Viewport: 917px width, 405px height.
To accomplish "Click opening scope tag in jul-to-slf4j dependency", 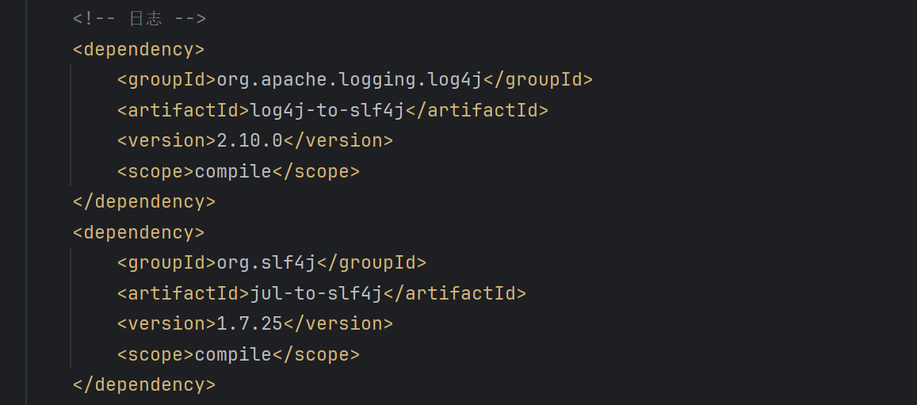I will (x=155, y=354).
